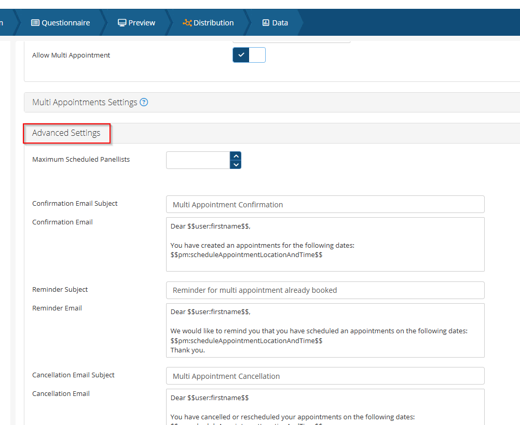Click inside the Cancellation Email body
Image resolution: width=520 pixels, height=425 pixels.
point(325,407)
